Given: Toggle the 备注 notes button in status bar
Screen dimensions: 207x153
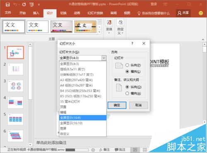Looking at the screenshot, I should point(104,150).
